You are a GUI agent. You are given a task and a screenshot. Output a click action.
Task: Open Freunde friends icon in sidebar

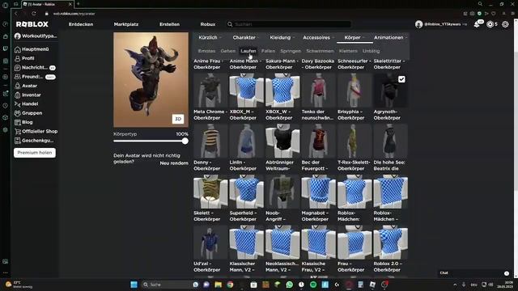pyautogui.click(x=18, y=77)
